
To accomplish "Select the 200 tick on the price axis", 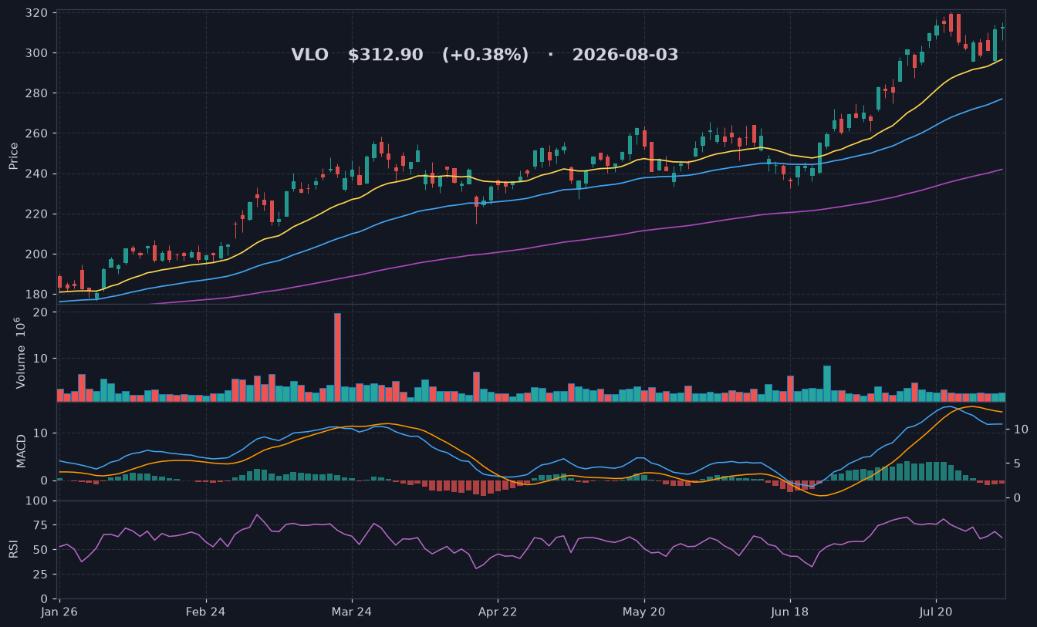I will click(38, 254).
